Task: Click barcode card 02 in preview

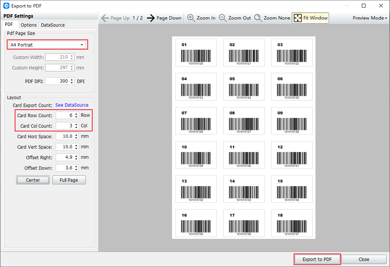Action: point(244,53)
